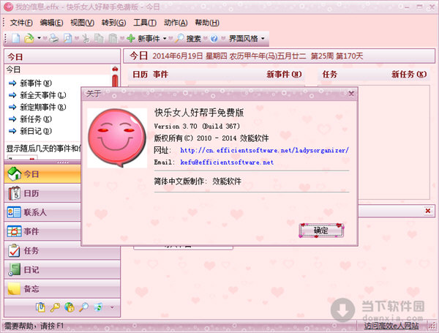Click the 搜索 magnifier toolbar button
439x333 pixels.
click(188, 38)
